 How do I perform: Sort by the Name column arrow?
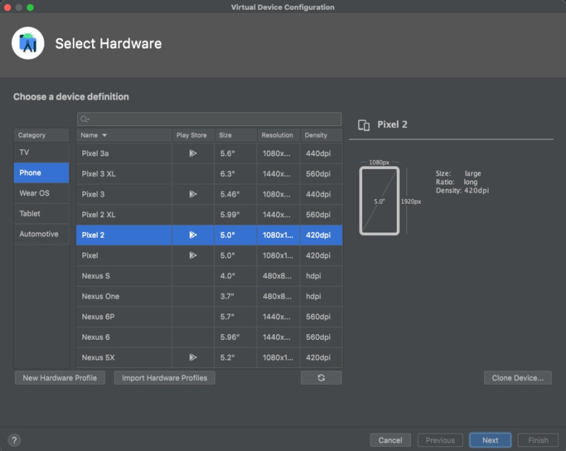104,135
